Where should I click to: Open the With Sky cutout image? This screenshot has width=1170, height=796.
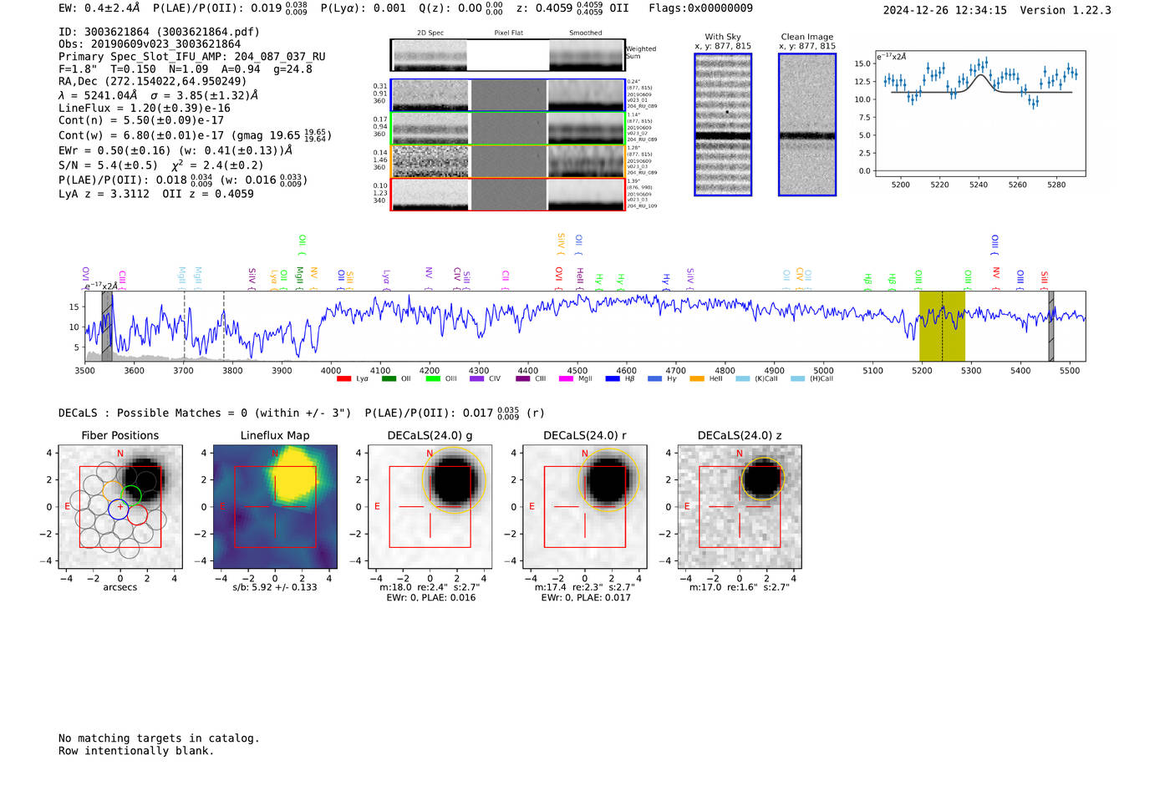point(723,124)
